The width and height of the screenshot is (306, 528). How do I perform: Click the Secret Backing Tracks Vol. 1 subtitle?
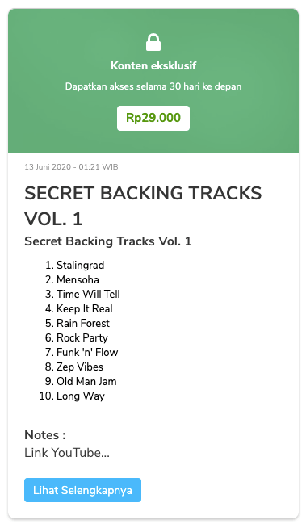pyautogui.click(x=107, y=241)
